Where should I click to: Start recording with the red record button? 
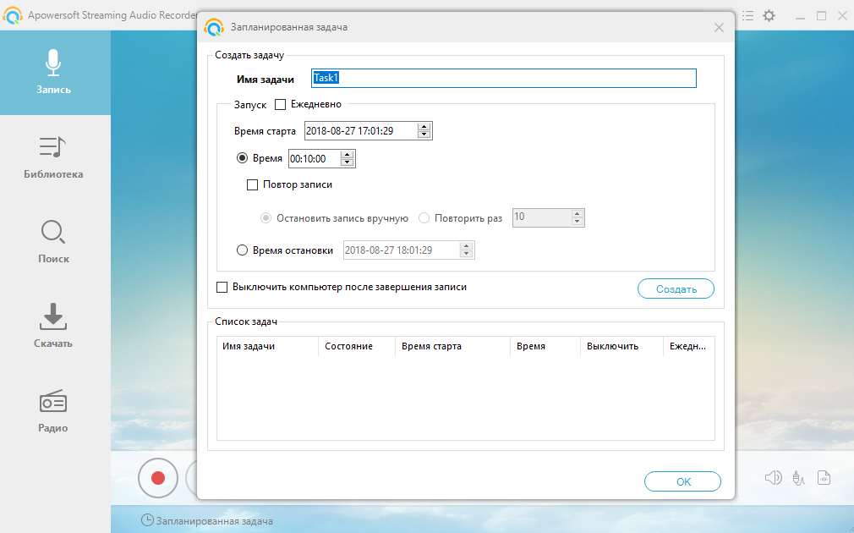(x=158, y=478)
